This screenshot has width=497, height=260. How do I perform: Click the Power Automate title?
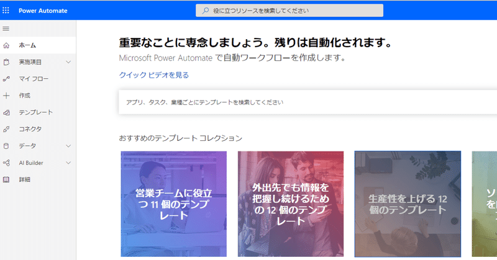pos(43,11)
